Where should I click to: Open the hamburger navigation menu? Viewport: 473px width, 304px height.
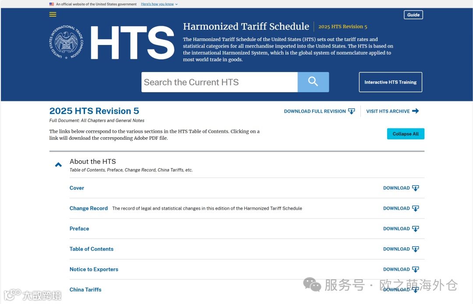[53, 14]
